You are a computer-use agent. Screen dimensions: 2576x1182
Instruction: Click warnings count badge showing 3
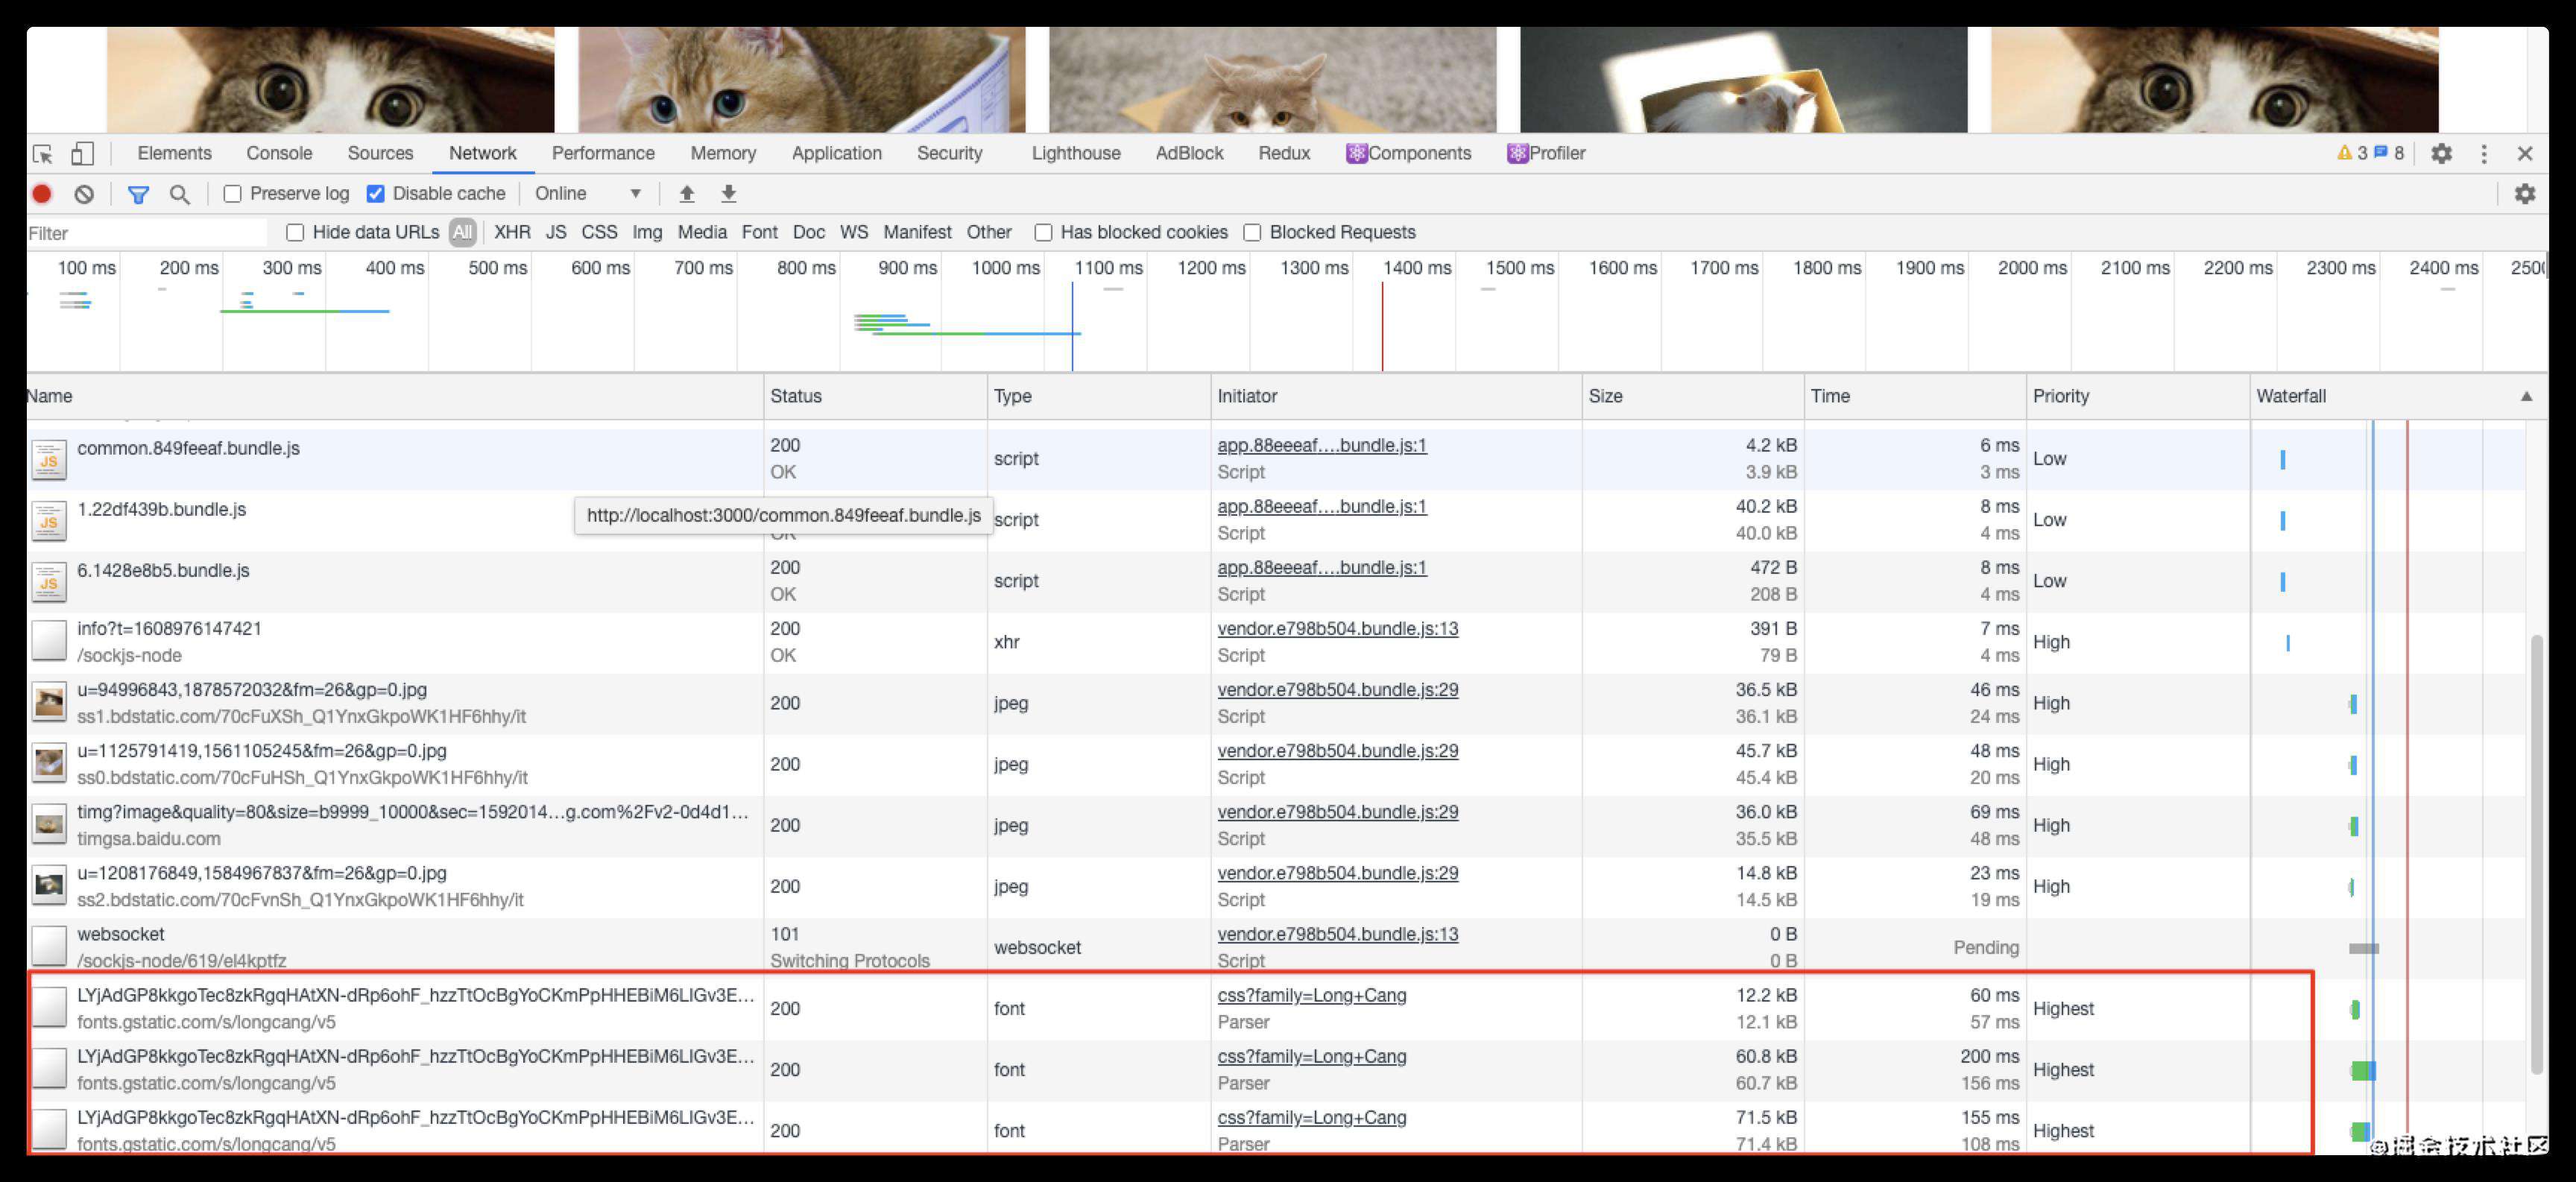point(2352,153)
